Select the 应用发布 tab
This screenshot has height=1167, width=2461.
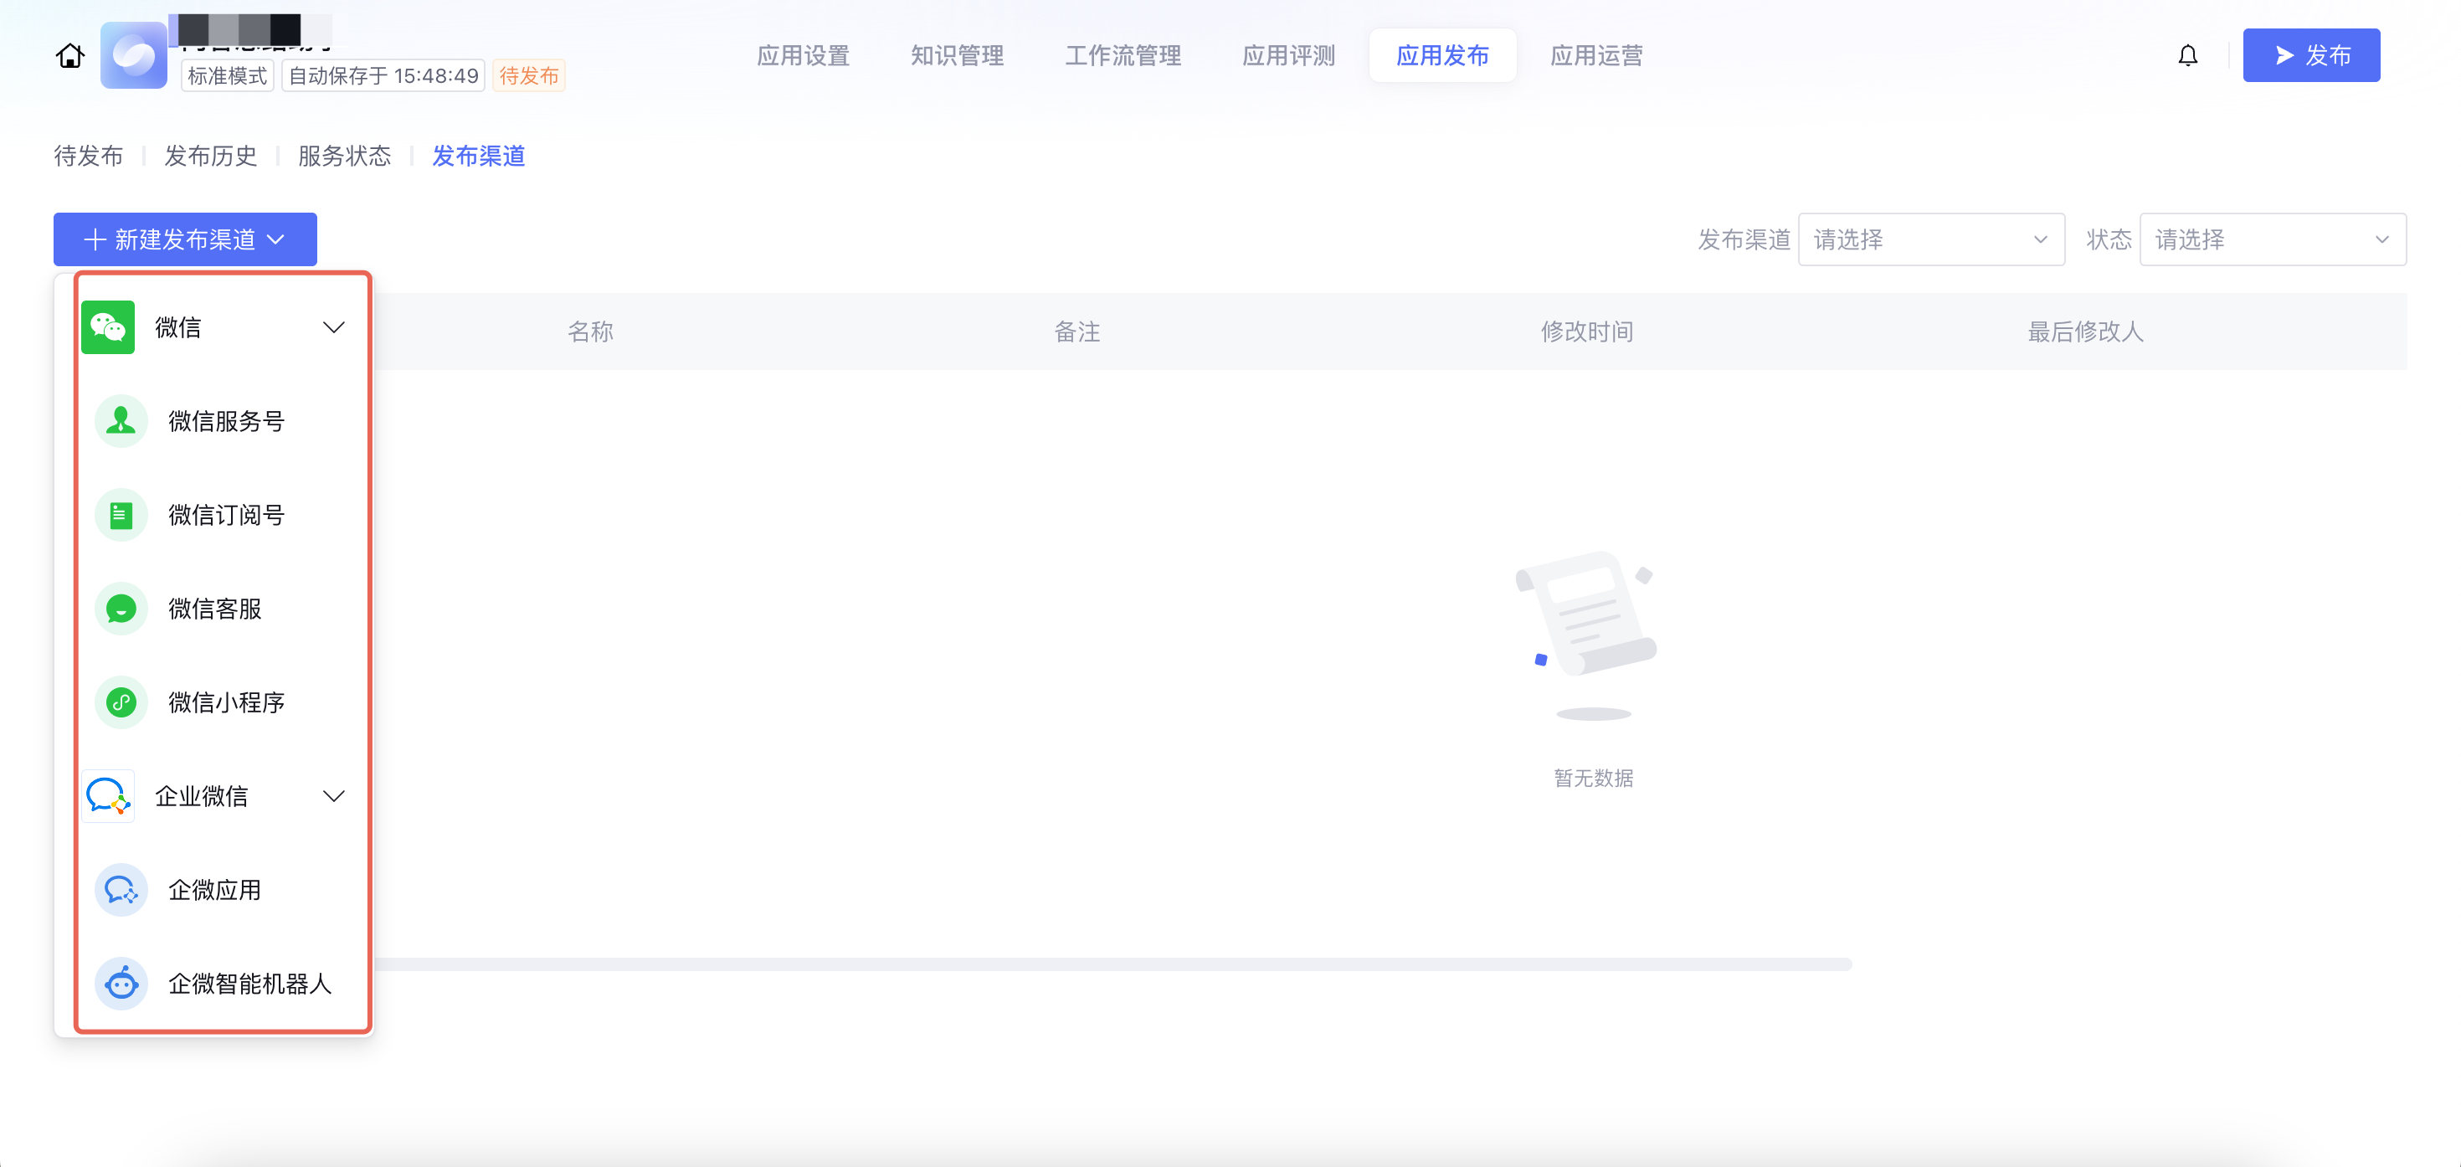pos(1442,55)
